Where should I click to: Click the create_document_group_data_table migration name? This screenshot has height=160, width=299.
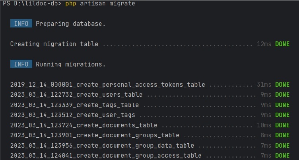[x=102, y=146]
